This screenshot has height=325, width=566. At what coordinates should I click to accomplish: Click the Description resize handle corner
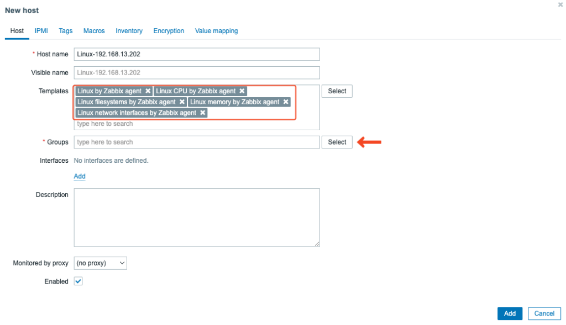click(317, 244)
